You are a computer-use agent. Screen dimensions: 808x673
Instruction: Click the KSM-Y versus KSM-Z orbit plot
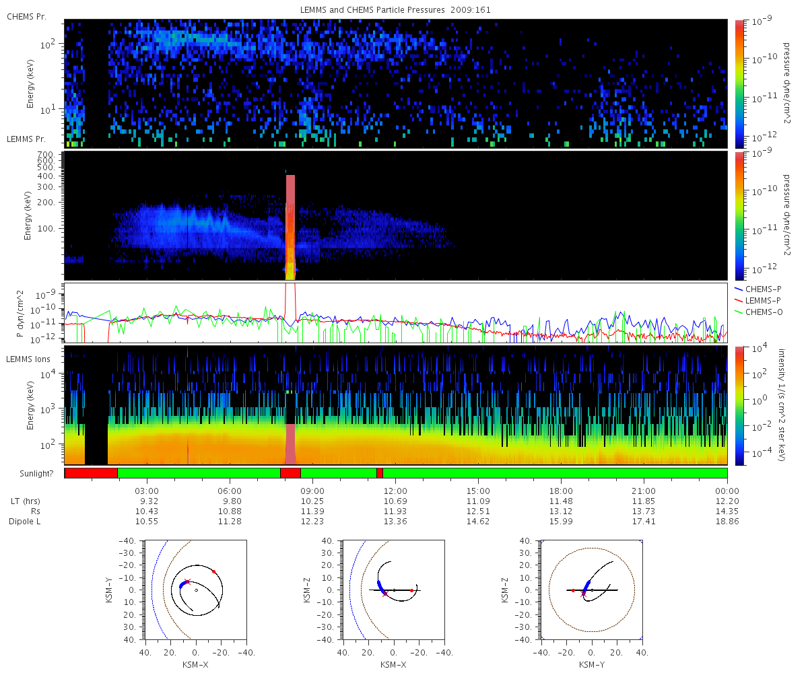(592, 590)
